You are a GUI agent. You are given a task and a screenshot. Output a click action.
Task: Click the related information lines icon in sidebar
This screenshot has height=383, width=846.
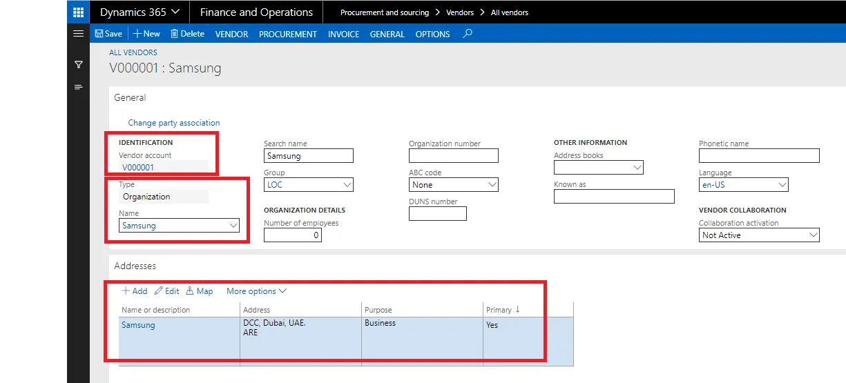pos(78,87)
